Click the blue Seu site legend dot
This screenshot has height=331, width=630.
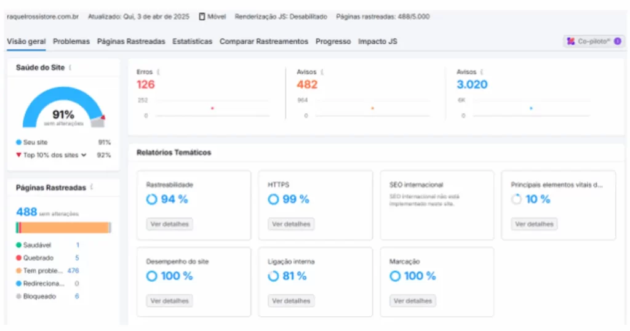18,142
